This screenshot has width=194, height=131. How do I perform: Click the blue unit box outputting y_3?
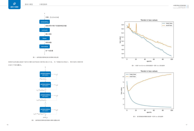pyautogui.click(x=45, y=96)
